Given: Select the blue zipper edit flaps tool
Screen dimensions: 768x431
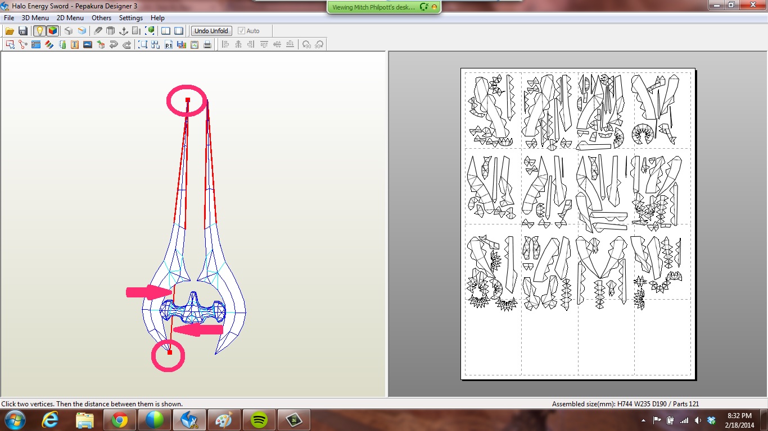Looking at the screenshot, I should pyautogui.click(x=36, y=44).
